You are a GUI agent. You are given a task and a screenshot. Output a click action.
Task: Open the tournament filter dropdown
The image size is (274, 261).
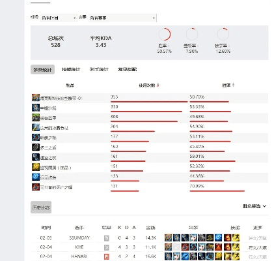[122, 18]
